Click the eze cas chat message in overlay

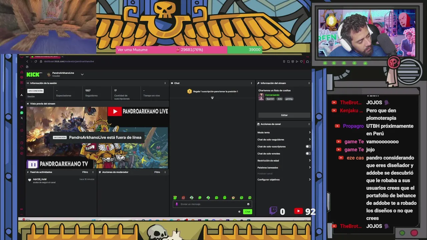coord(378,188)
